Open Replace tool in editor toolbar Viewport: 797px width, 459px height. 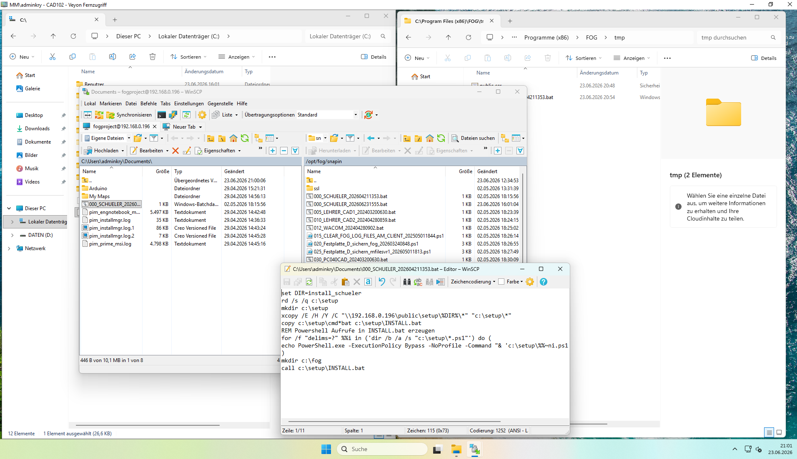(x=418, y=282)
